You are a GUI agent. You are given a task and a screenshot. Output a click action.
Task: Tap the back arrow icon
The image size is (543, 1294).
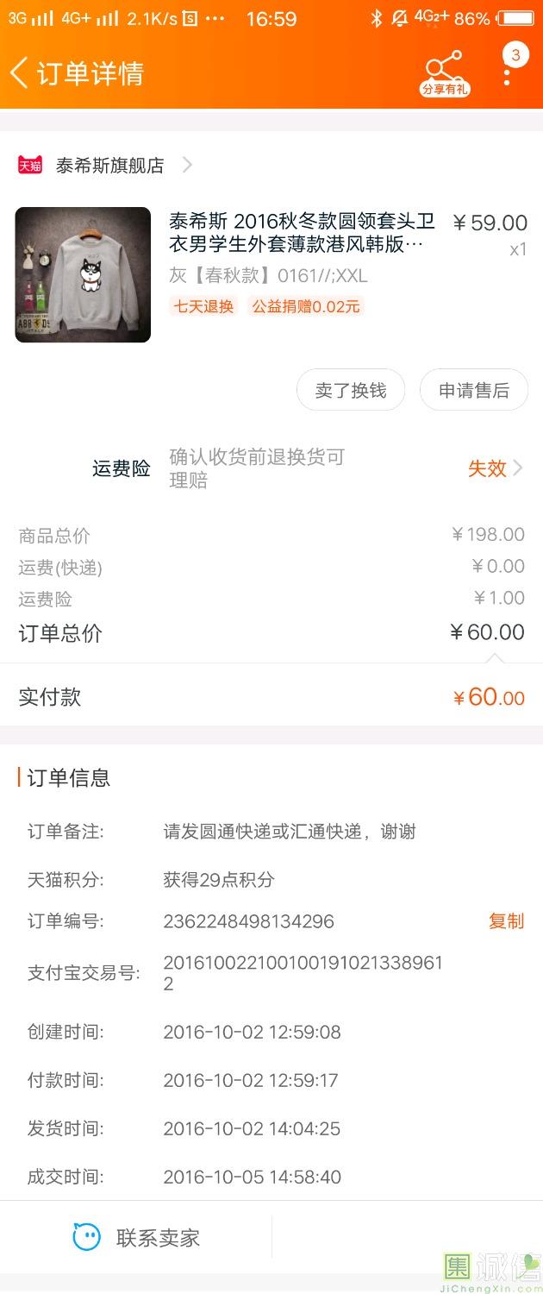[x=19, y=72]
